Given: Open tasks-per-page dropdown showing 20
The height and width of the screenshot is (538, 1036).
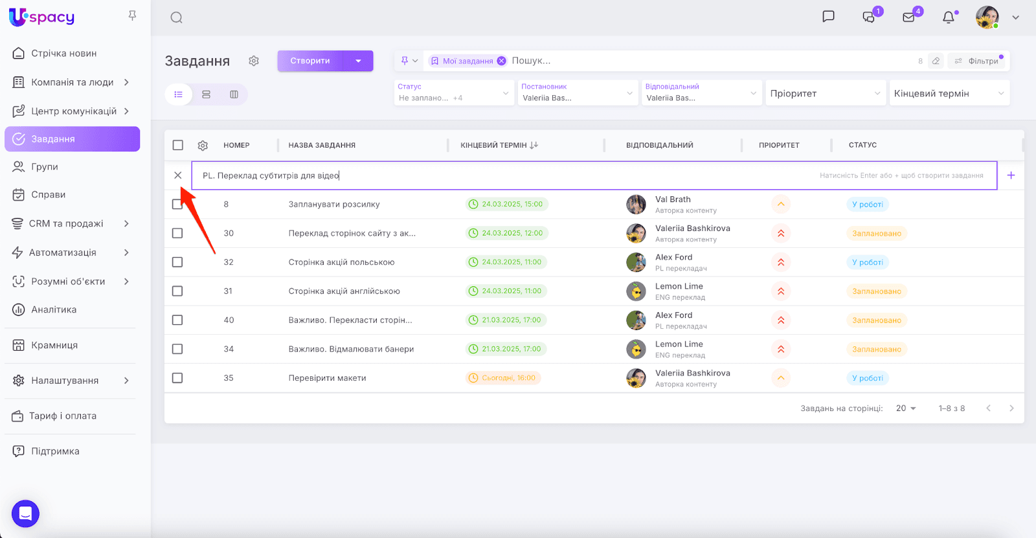Looking at the screenshot, I should [906, 409].
